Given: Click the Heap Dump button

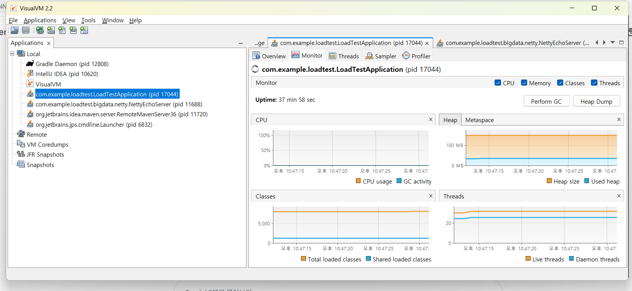Looking at the screenshot, I should tap(596, 101).
